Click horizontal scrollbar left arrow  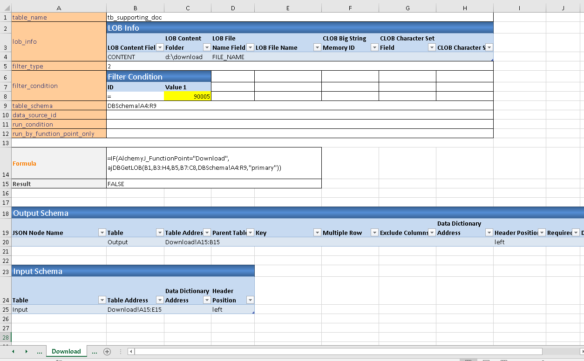click(131, 352)
